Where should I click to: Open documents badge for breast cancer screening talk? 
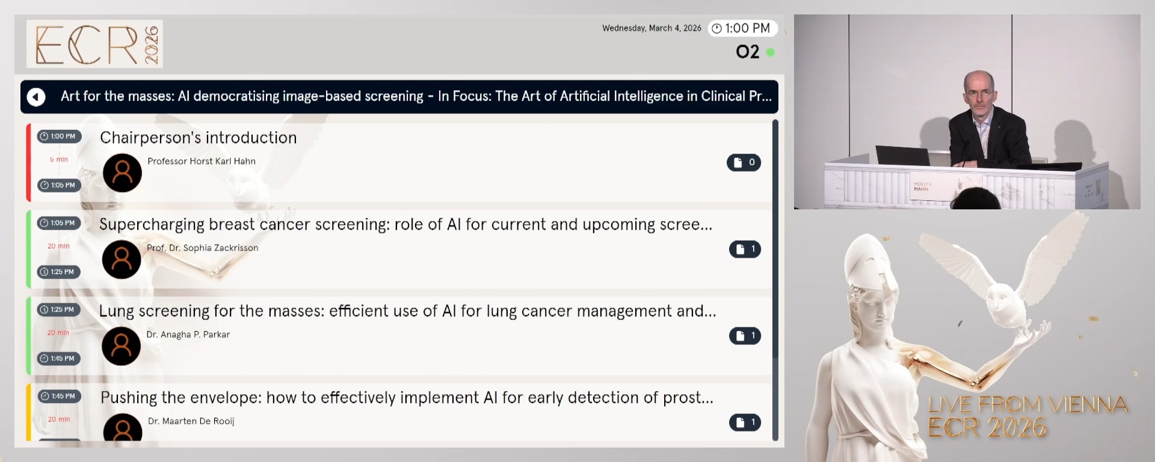745,249
